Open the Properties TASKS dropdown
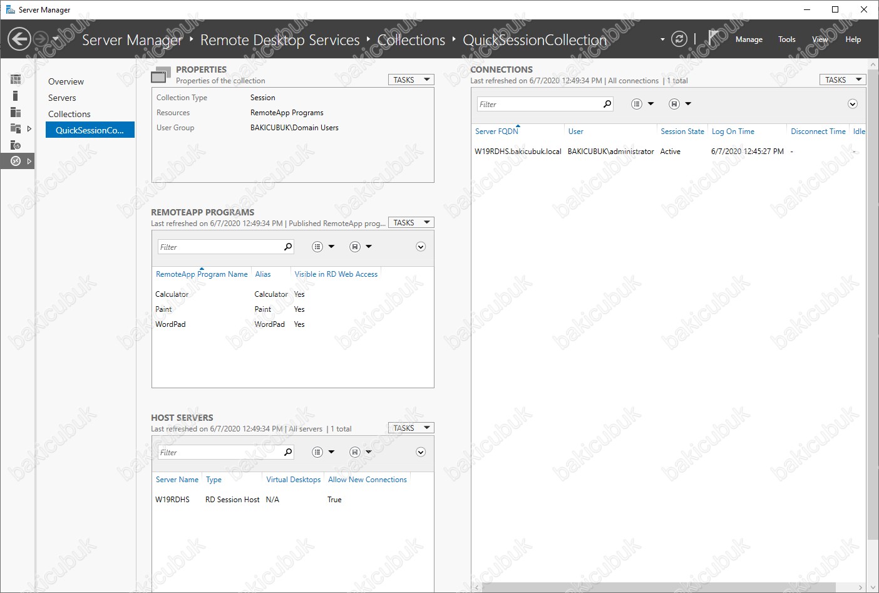The height and width of the screenshot is (593, 879). [411, 80]
